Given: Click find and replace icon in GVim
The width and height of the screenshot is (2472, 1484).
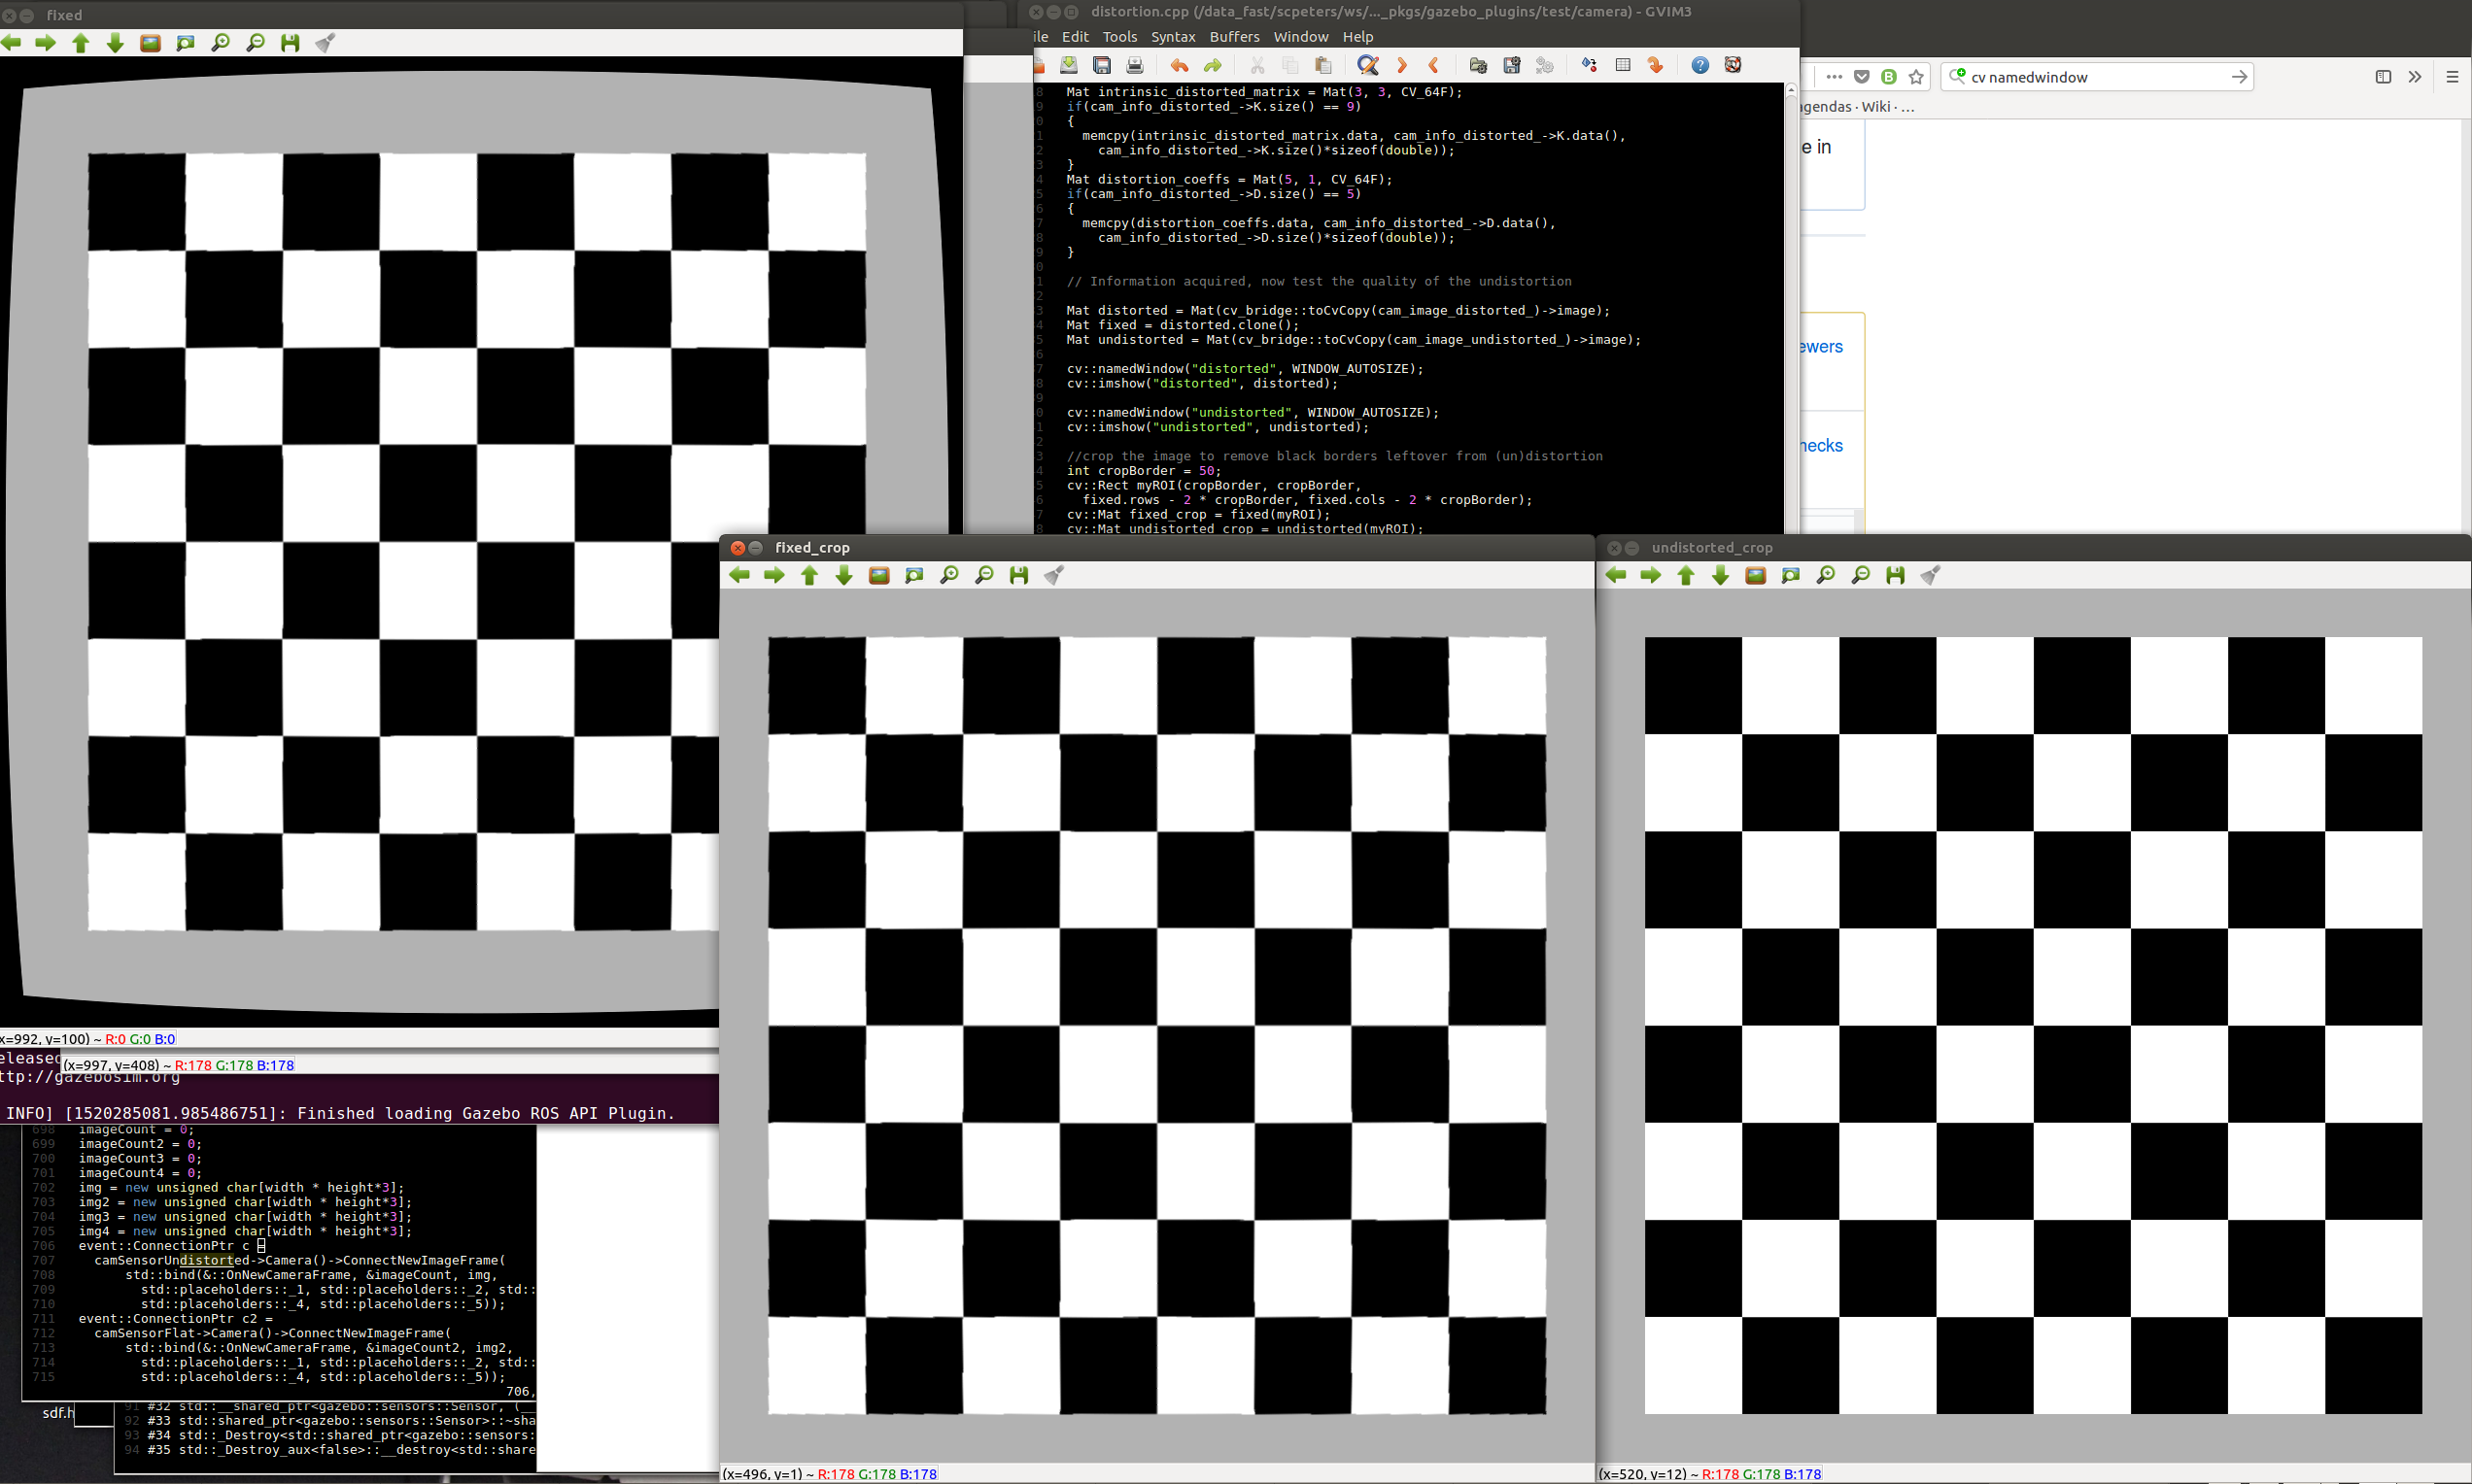Looking at the screenshot, I should tap(1367, 65).
